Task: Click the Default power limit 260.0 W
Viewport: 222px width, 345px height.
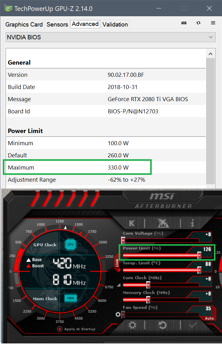Action: [x=118, y=155]
